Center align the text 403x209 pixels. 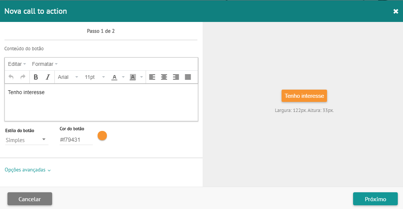tap(164, 77)
